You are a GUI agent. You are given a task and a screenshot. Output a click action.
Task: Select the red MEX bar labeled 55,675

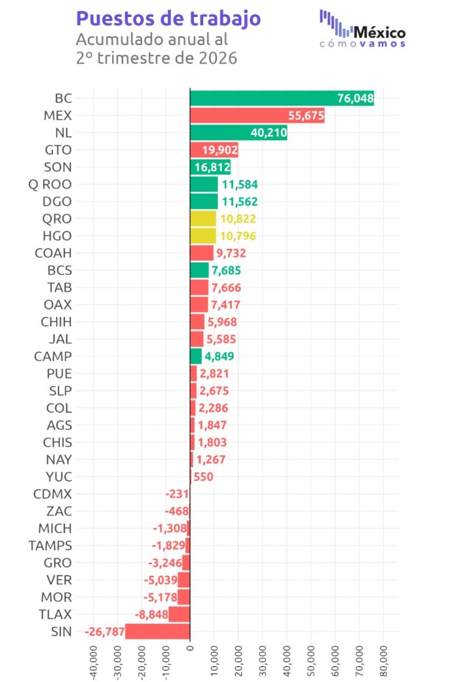tap(257, 115)
